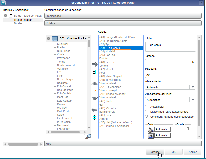The image size is (206, 159).
Task: Select field Nº de Cheque
Action: tap(65, 79)
